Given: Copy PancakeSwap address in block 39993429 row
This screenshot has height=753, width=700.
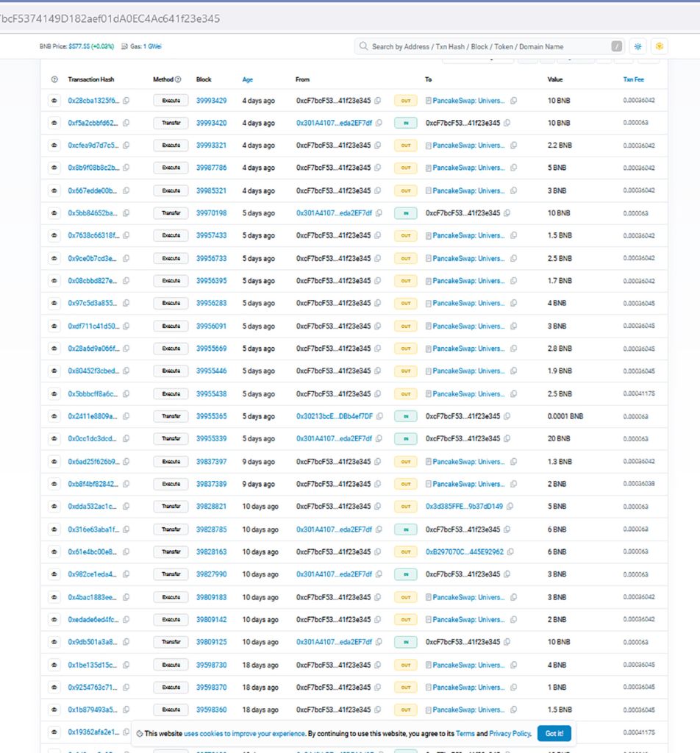Looking at the screenshot, I should tap(513, 101).
